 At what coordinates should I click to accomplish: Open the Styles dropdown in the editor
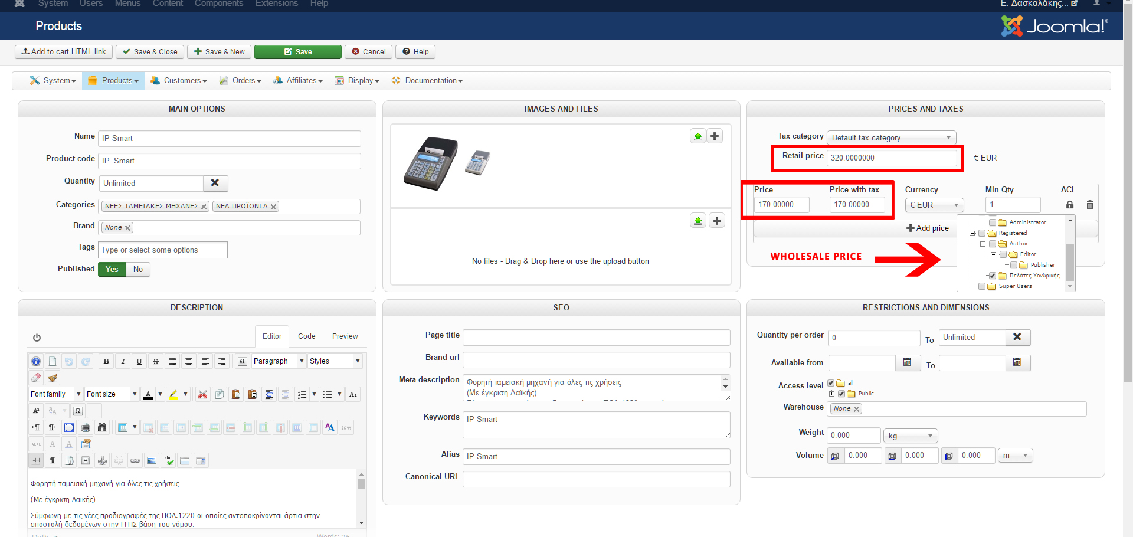pyautogui.click(x=335, y=361)
